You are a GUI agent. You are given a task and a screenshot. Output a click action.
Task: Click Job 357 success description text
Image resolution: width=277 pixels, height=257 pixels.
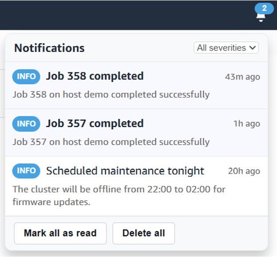(111, 142)
